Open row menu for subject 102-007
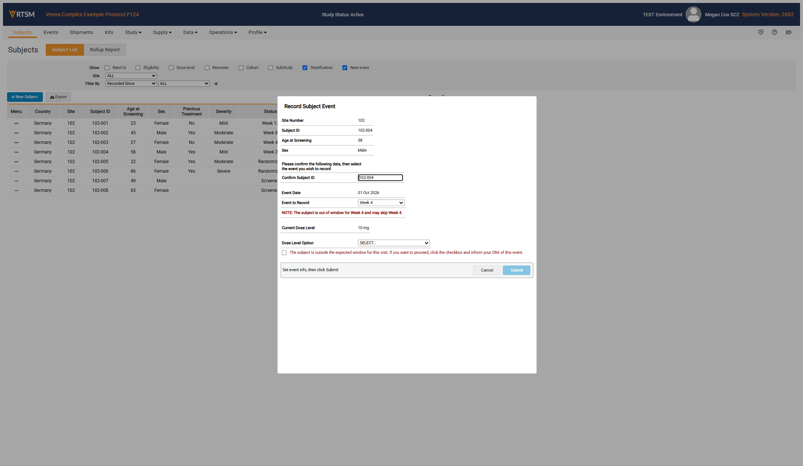This screenshot has height=466, width=803. pyautogui.click(x=16, y=181)
